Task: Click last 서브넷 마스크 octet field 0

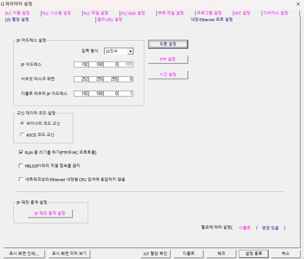Action: click(x=126, y=79)
